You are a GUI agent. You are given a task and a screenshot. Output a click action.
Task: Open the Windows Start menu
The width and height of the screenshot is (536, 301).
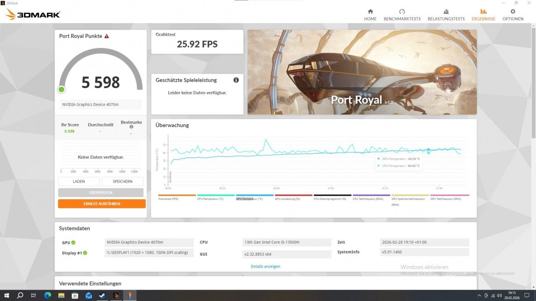[6, 296]
